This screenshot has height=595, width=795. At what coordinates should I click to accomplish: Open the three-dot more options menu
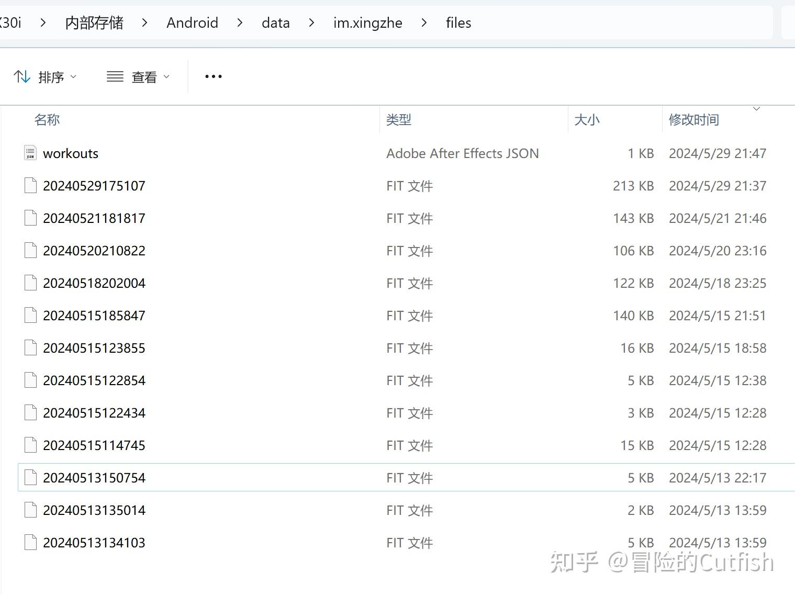tap(213, 77)
